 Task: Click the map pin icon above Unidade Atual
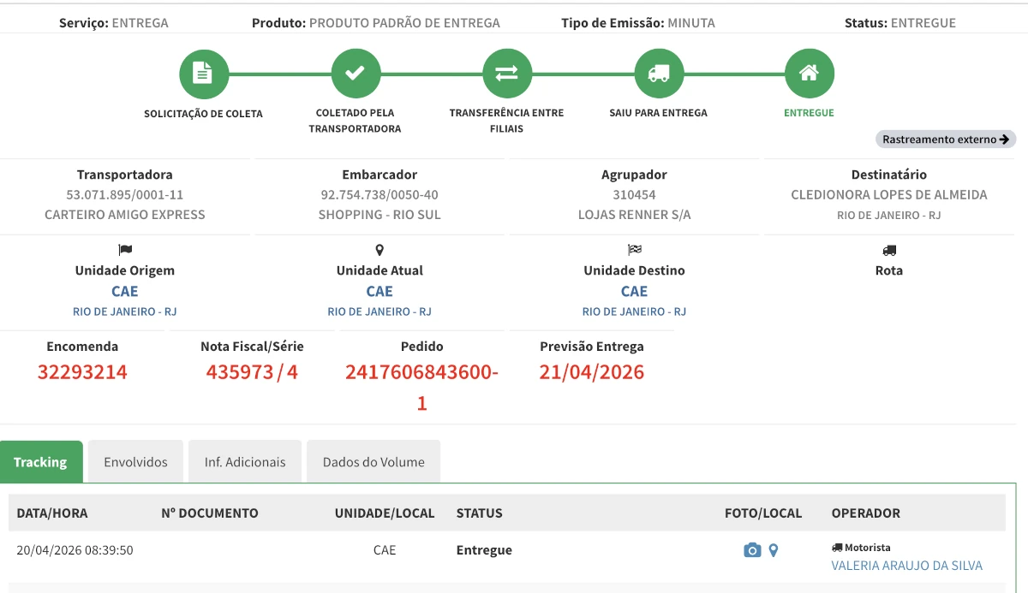[x=380, y=250]
